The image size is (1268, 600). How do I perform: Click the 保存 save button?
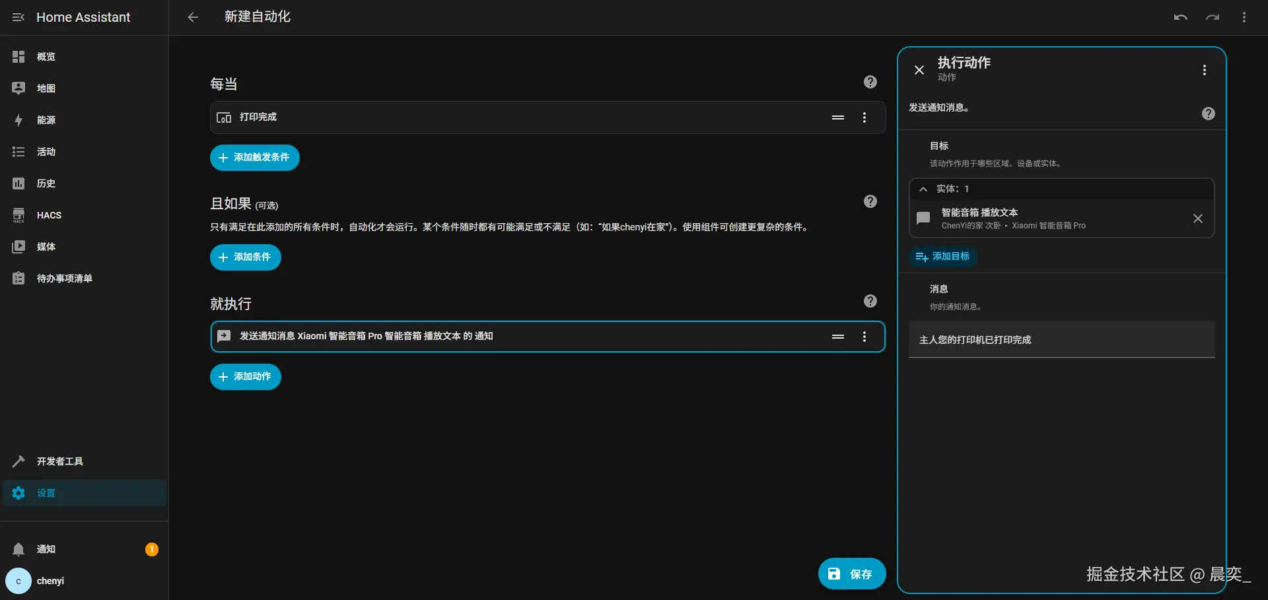click(x=851, y=574)
